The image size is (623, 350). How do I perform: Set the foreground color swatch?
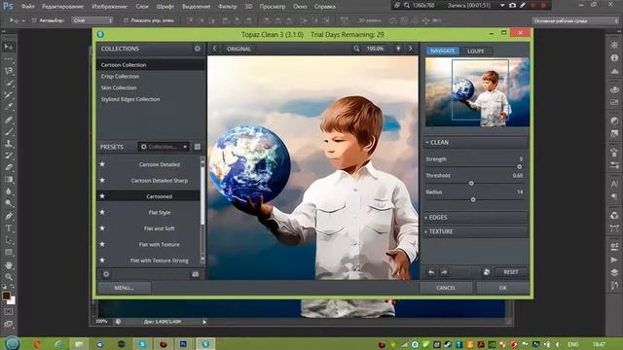(x=6, y=296)
